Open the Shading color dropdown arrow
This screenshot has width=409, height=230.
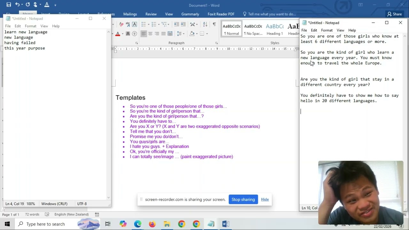(197, 34)
